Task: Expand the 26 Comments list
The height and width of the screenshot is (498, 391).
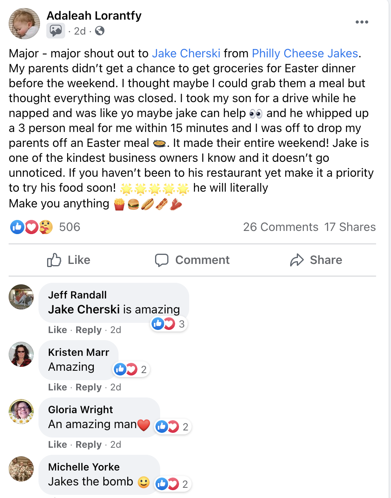Action: (x=280, y=227)
